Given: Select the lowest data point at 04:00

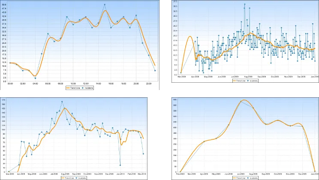Looking at the screenshot, I should [x=36, y=78].
